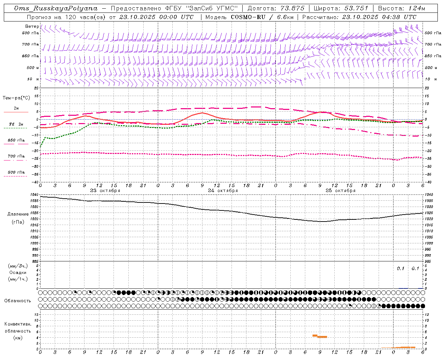Click the latitude value Широта: 53.751
443x355 pixels.
point(341,8)
